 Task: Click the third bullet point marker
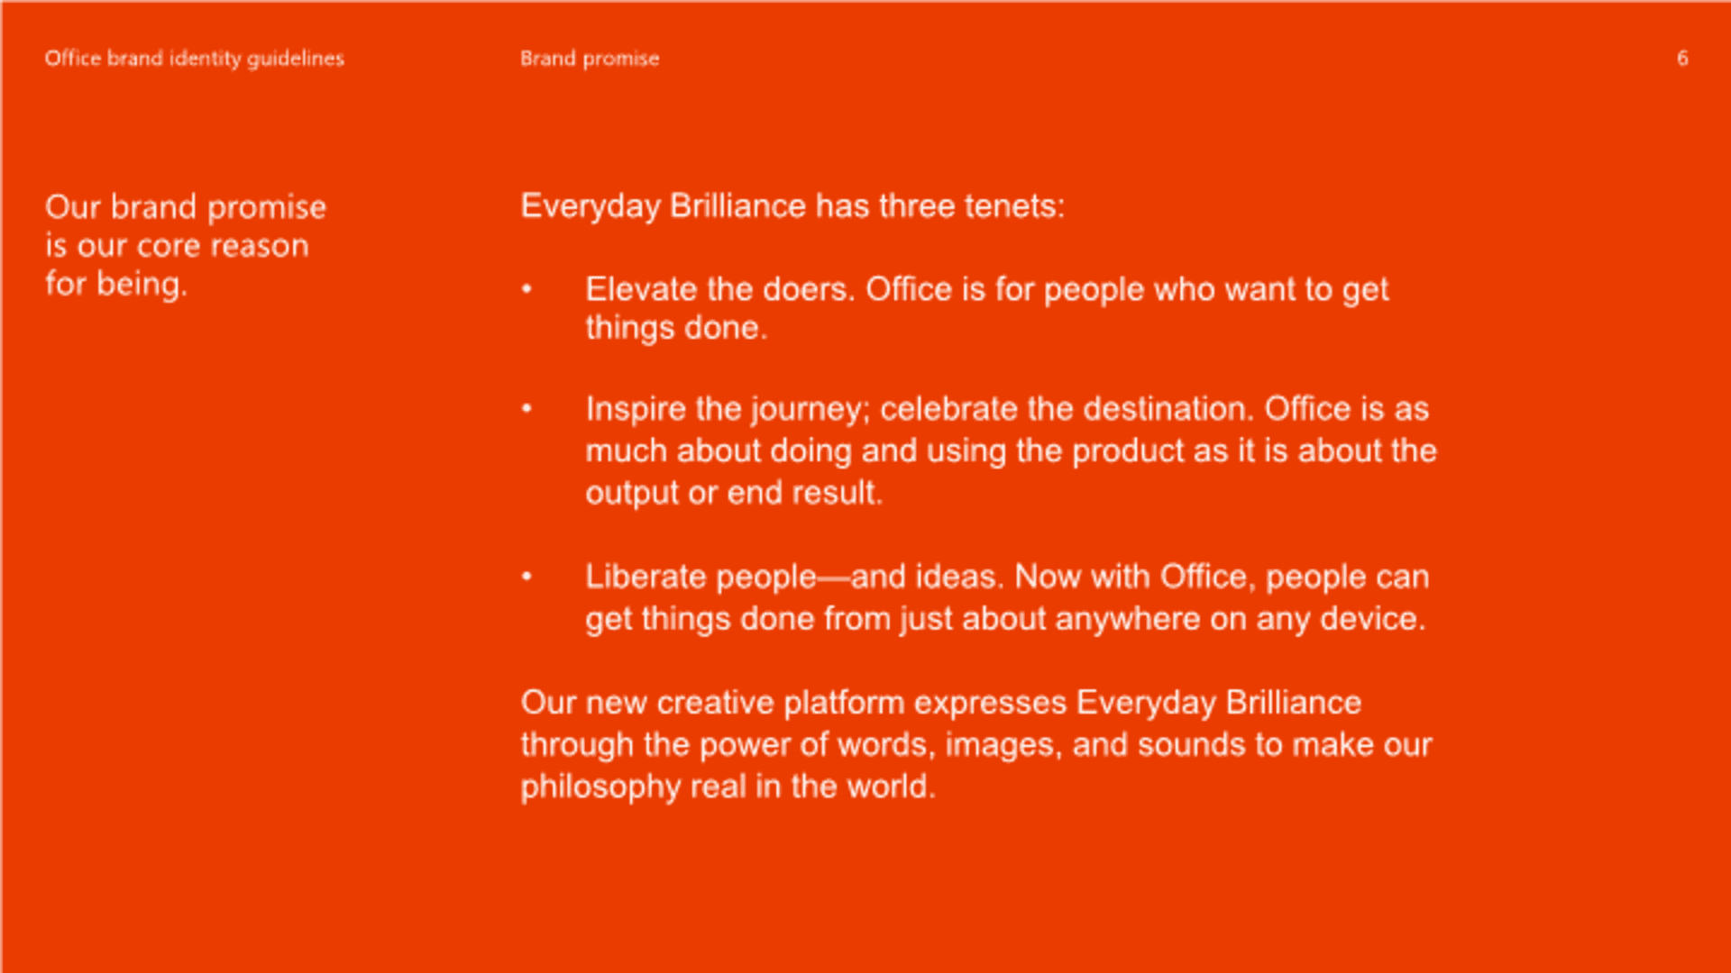(x=527, y=577)
